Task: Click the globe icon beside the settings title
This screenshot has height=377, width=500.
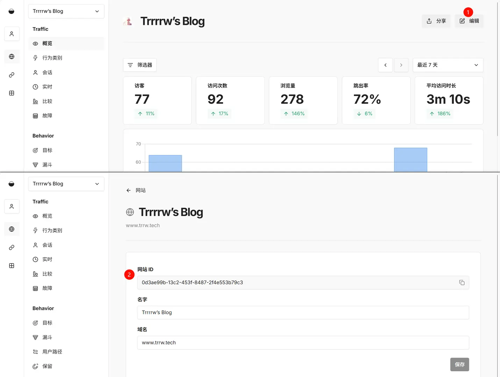Action: [x=130, y=212]
